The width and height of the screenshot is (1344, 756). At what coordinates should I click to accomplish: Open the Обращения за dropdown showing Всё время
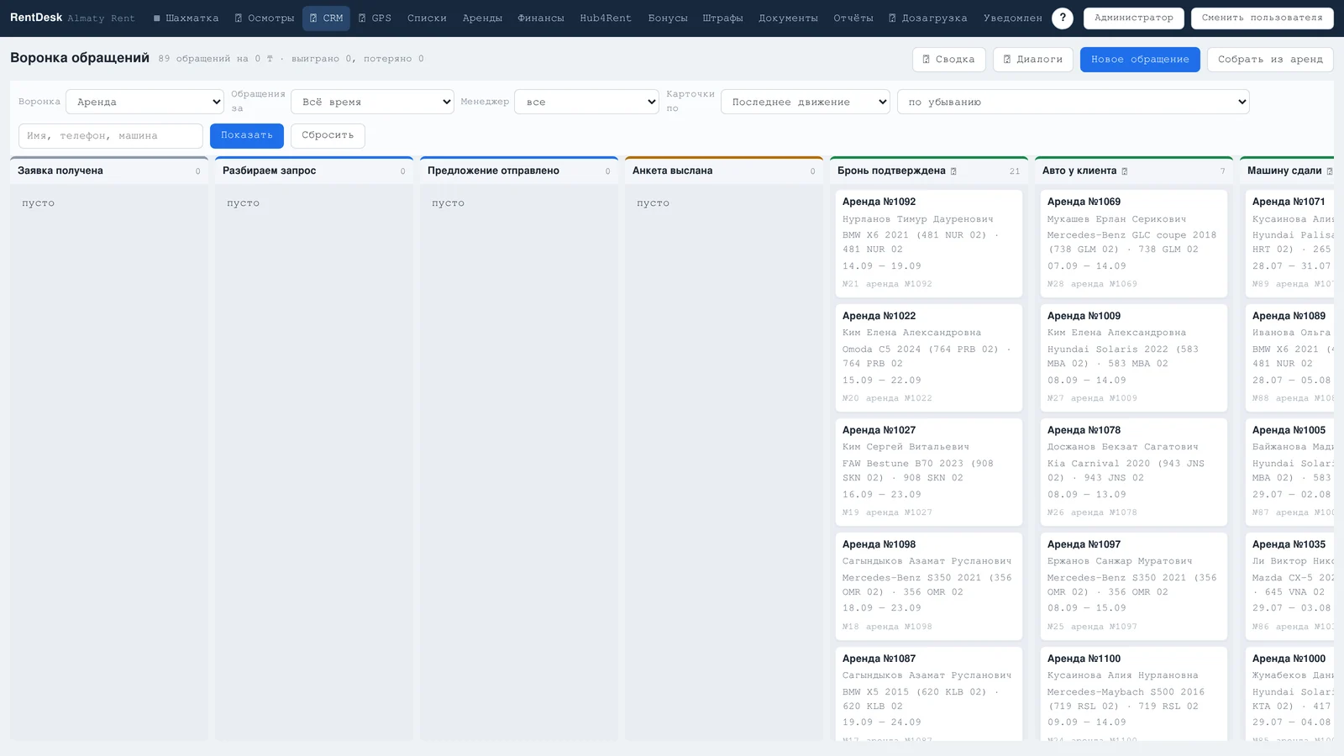372,102
